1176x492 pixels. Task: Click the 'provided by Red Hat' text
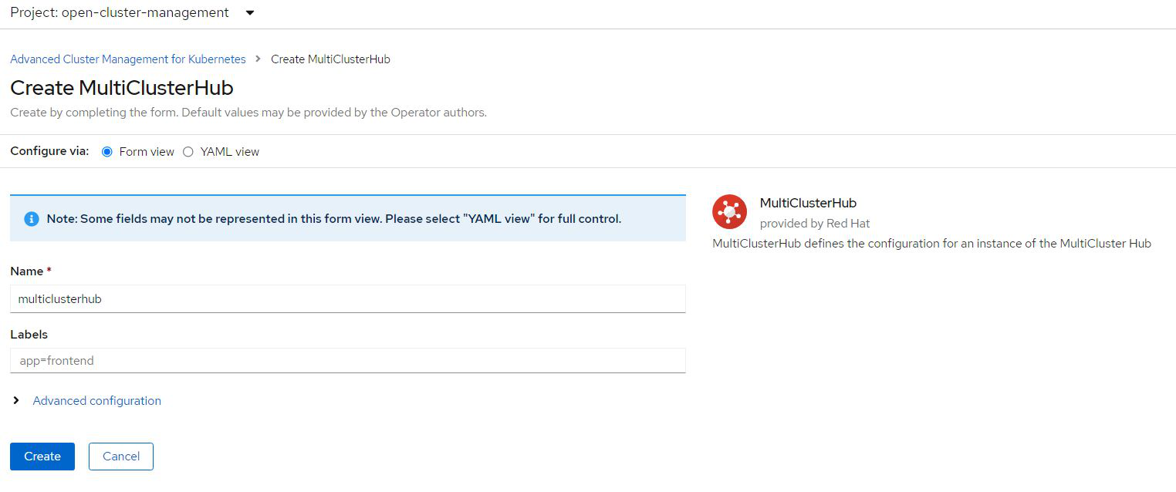815,224
